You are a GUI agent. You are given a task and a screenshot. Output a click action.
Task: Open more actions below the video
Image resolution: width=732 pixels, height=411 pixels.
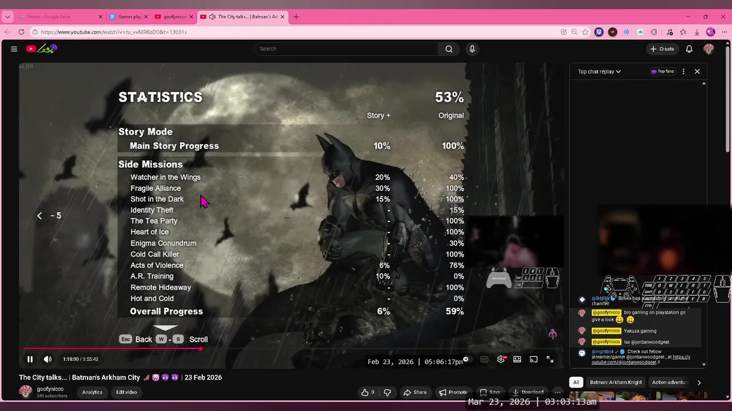[x=558, y=392]
